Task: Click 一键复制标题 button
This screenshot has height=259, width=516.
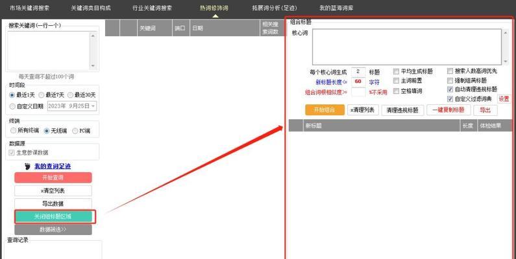Action: [448, 110]
